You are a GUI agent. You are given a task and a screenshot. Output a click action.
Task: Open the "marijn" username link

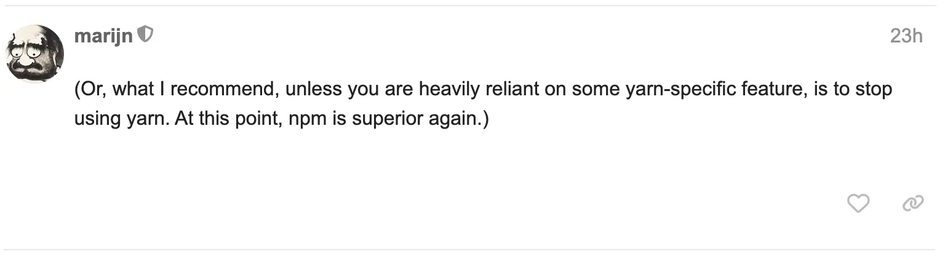(103, 36)
